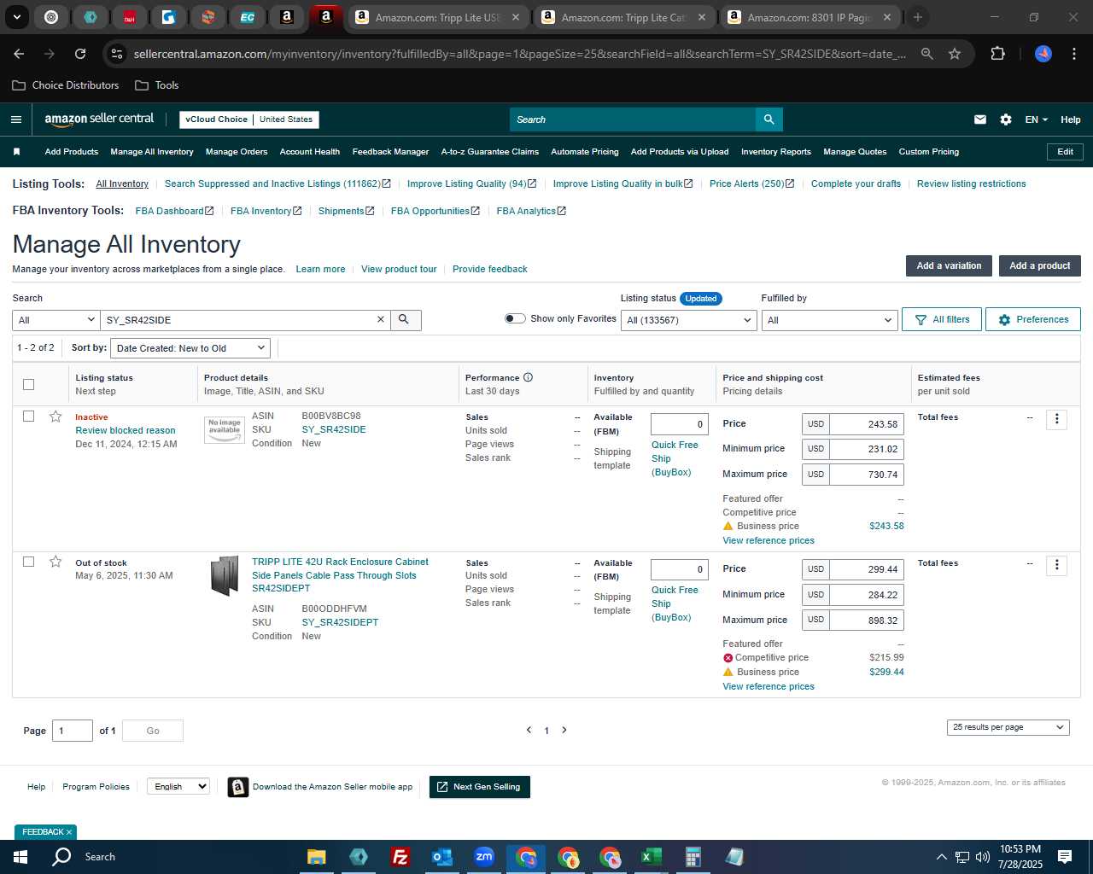The width and height of the screenshot is (1093, 874).
Task: Open the browser extensions puzzle icon
Action: [x=997, y=54]
